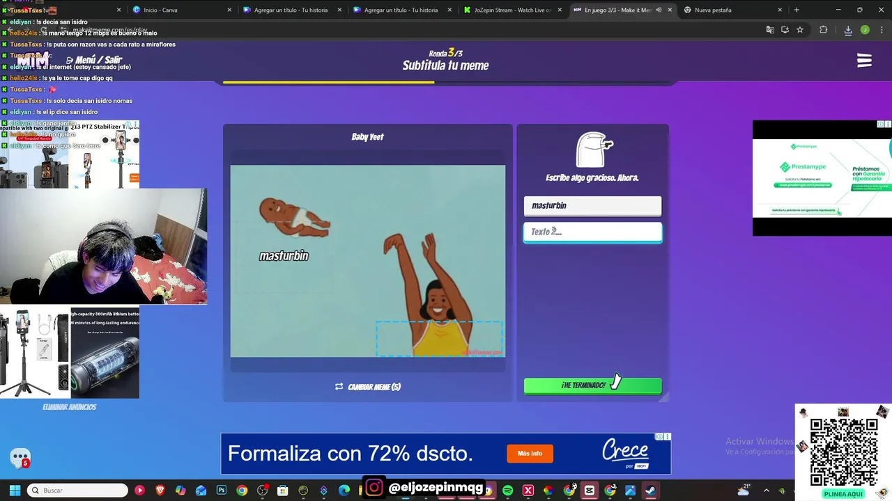Screen dimensions: 892x501
Task: Select the En juego 3/3 Make it Meme tab
Action: pos(617,10)
